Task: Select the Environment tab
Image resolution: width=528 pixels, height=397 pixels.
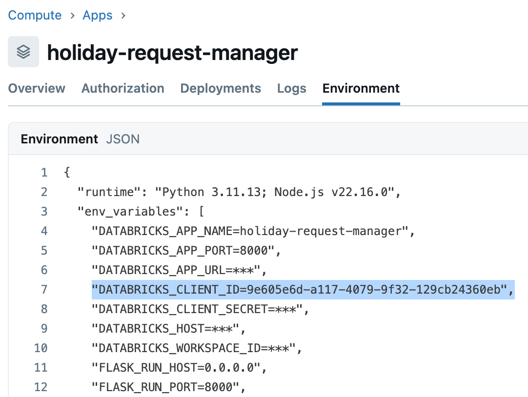Action: [361, 88]
